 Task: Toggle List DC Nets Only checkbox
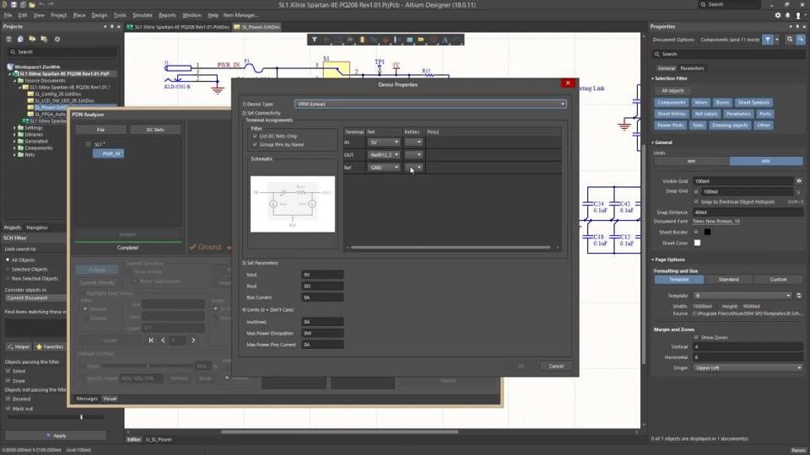pos(255,136)
